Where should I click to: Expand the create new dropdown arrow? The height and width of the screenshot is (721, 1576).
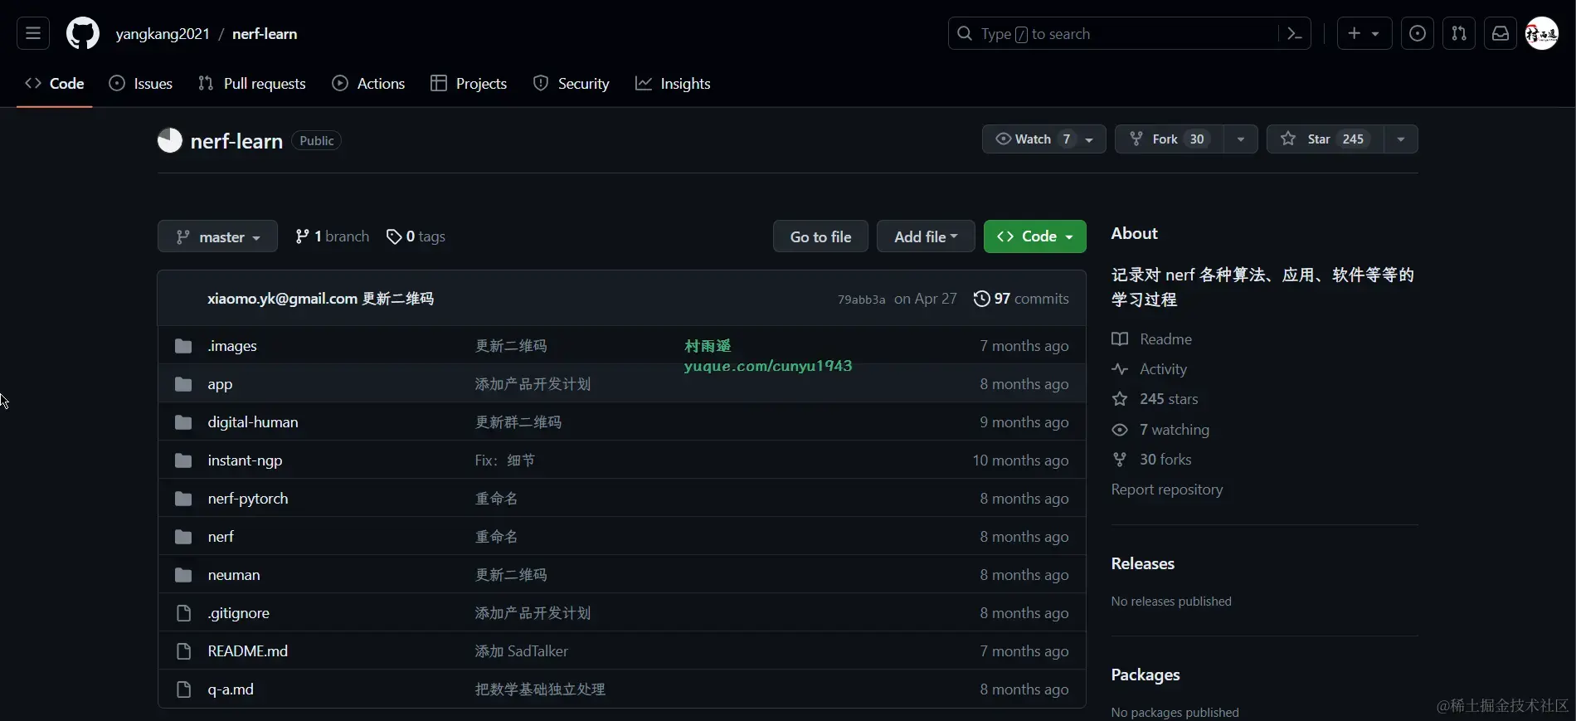tap(1376, 34)
